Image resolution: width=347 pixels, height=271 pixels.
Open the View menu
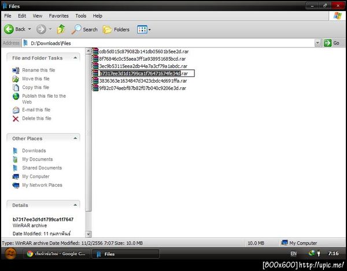click(x=38, y=16)
